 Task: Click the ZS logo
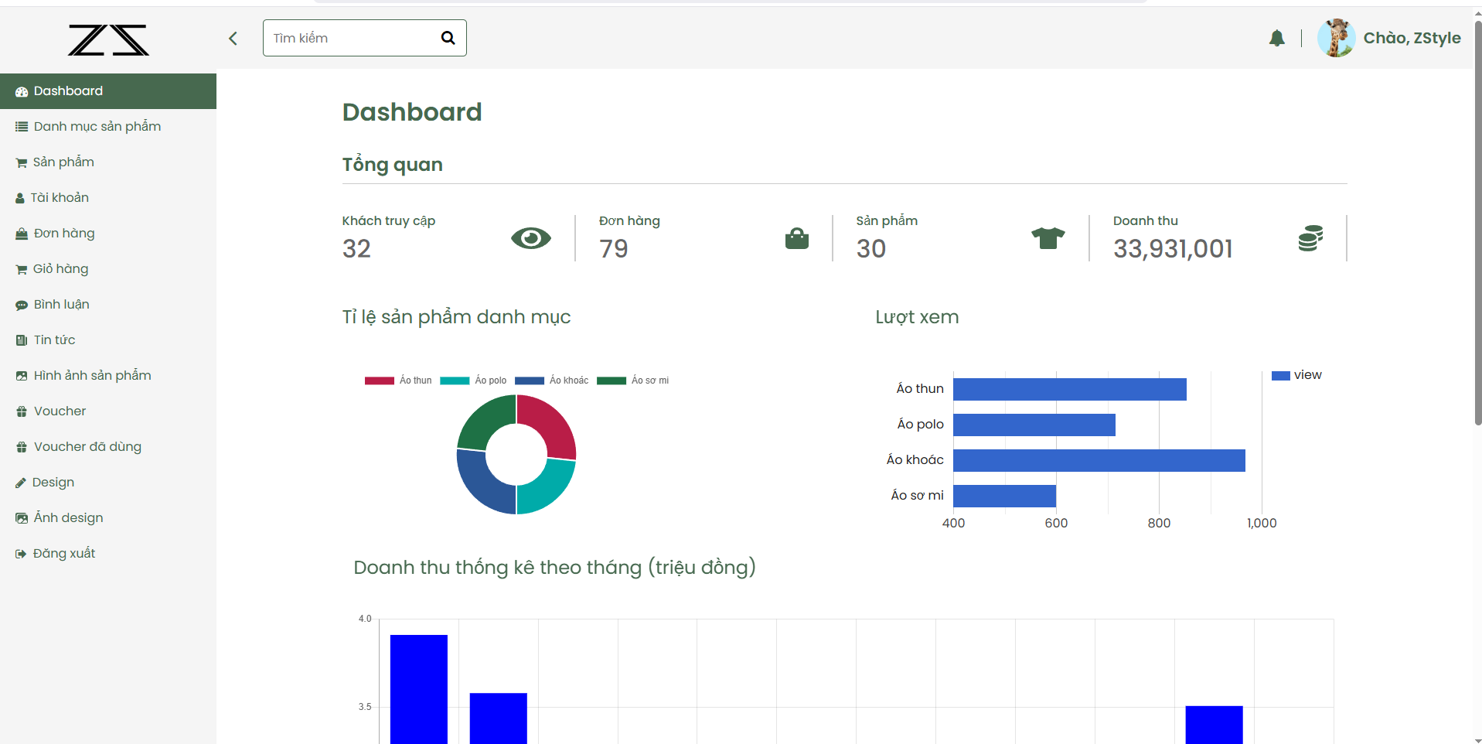(x=108, y=39)
